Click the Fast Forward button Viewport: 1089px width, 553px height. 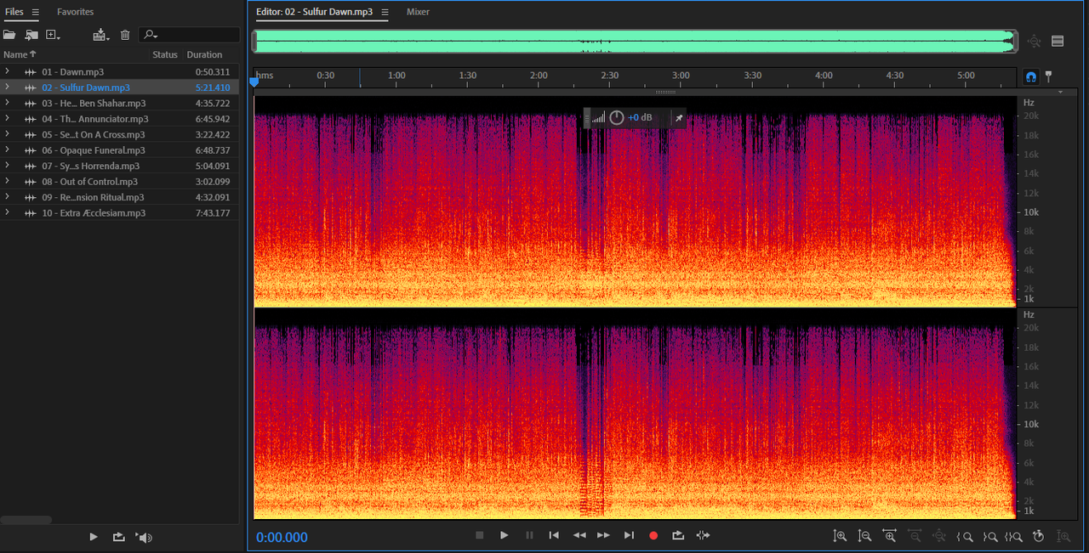point(603,535)
